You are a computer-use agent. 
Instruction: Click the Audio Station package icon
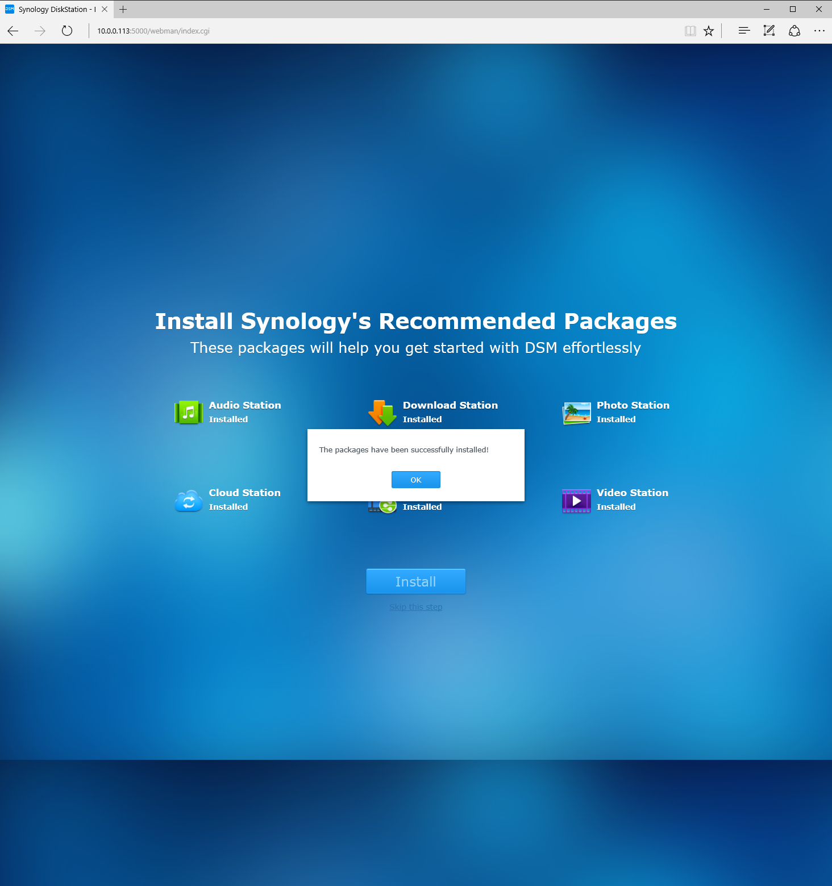pos(188,412)
